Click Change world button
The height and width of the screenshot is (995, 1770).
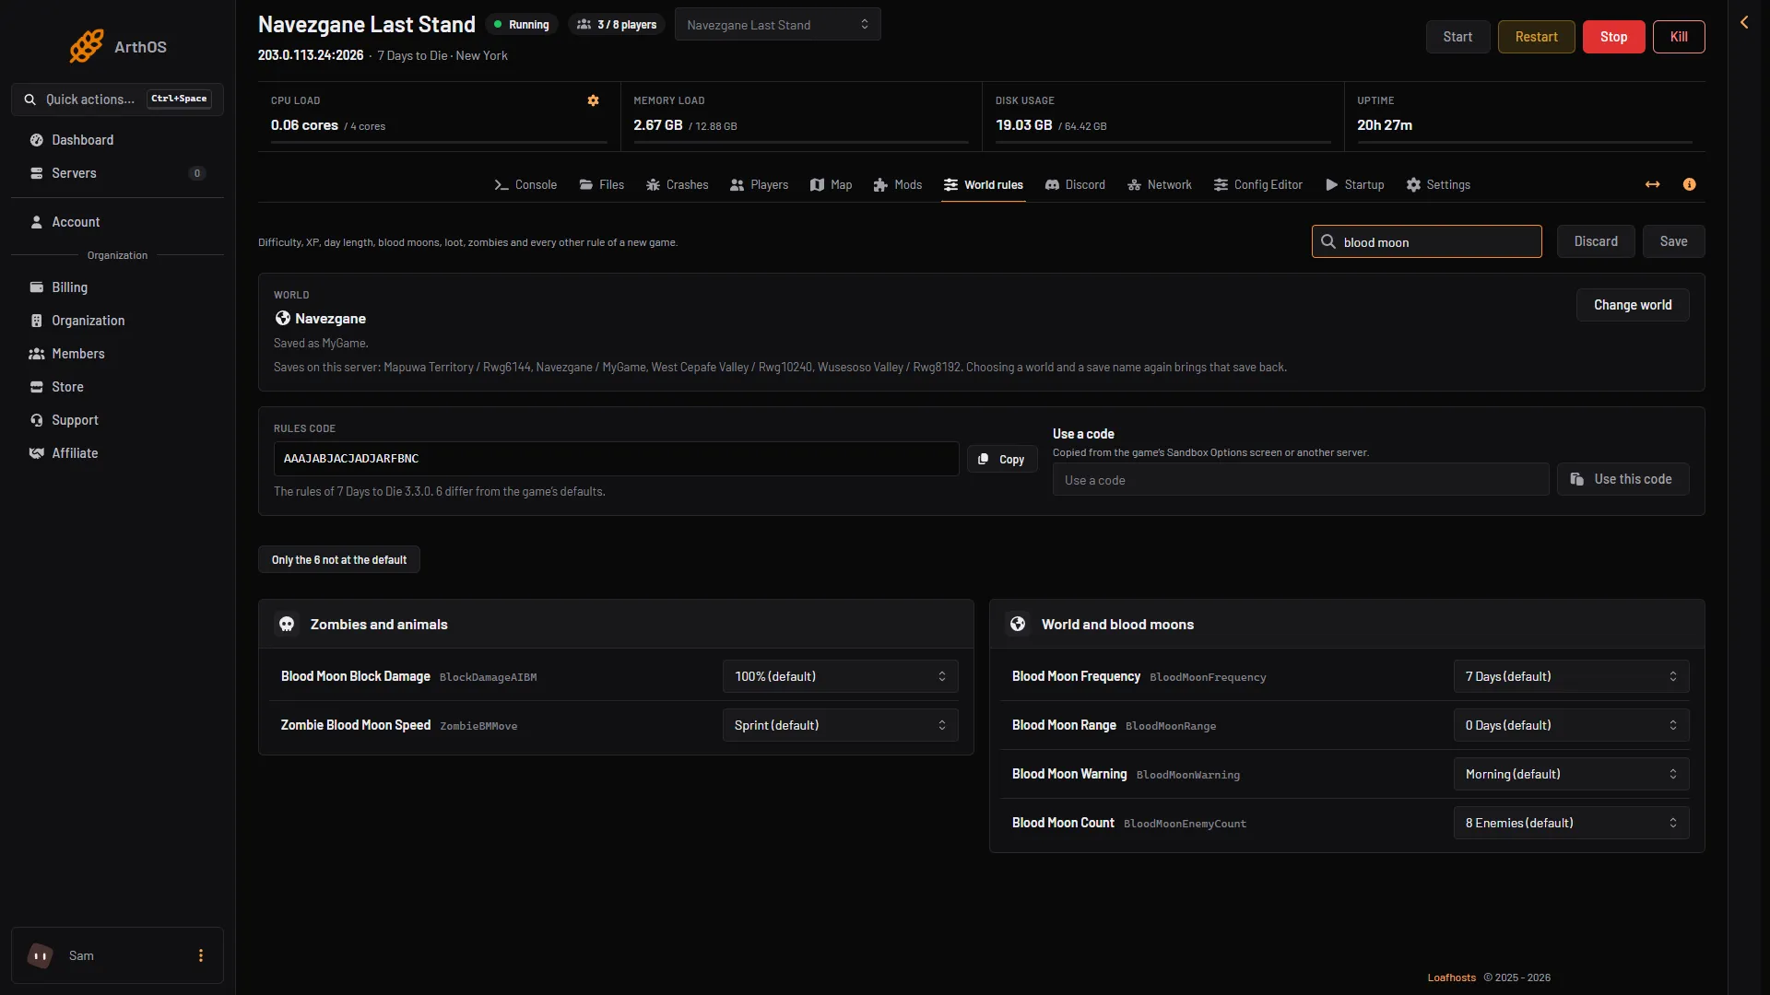pos(1632,305)
